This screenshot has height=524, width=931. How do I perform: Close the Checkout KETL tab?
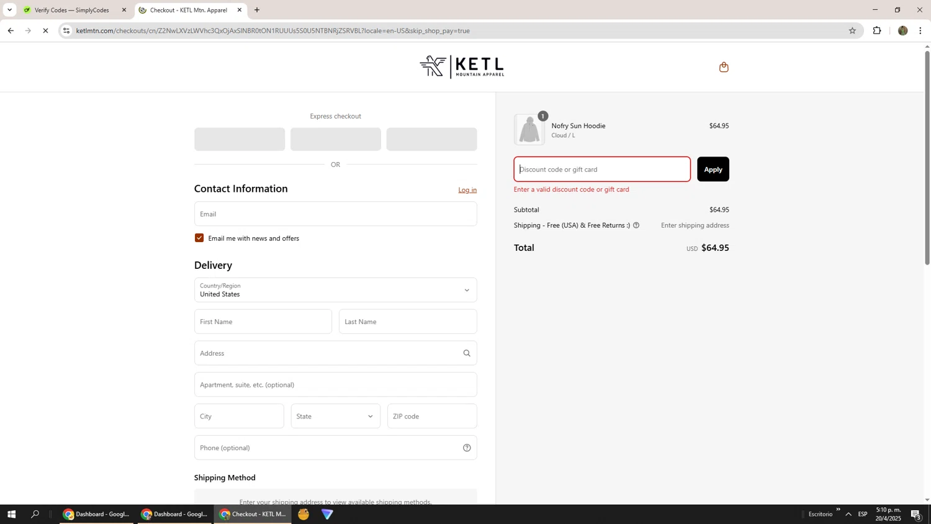[240, 10]
